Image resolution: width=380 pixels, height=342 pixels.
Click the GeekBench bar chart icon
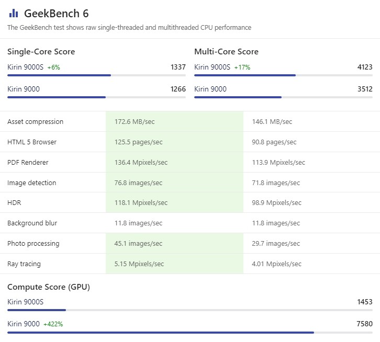pos(13,13)
